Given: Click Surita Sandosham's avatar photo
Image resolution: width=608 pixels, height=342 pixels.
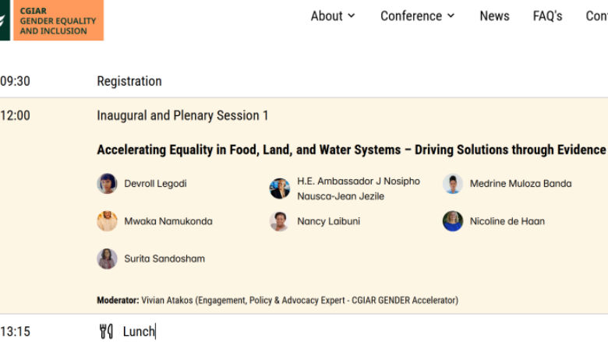Looking at the screenshot, I should pyautogui.click(x=107, y=259).
